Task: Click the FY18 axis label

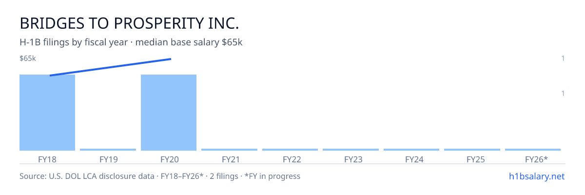Action: [47, 159]
